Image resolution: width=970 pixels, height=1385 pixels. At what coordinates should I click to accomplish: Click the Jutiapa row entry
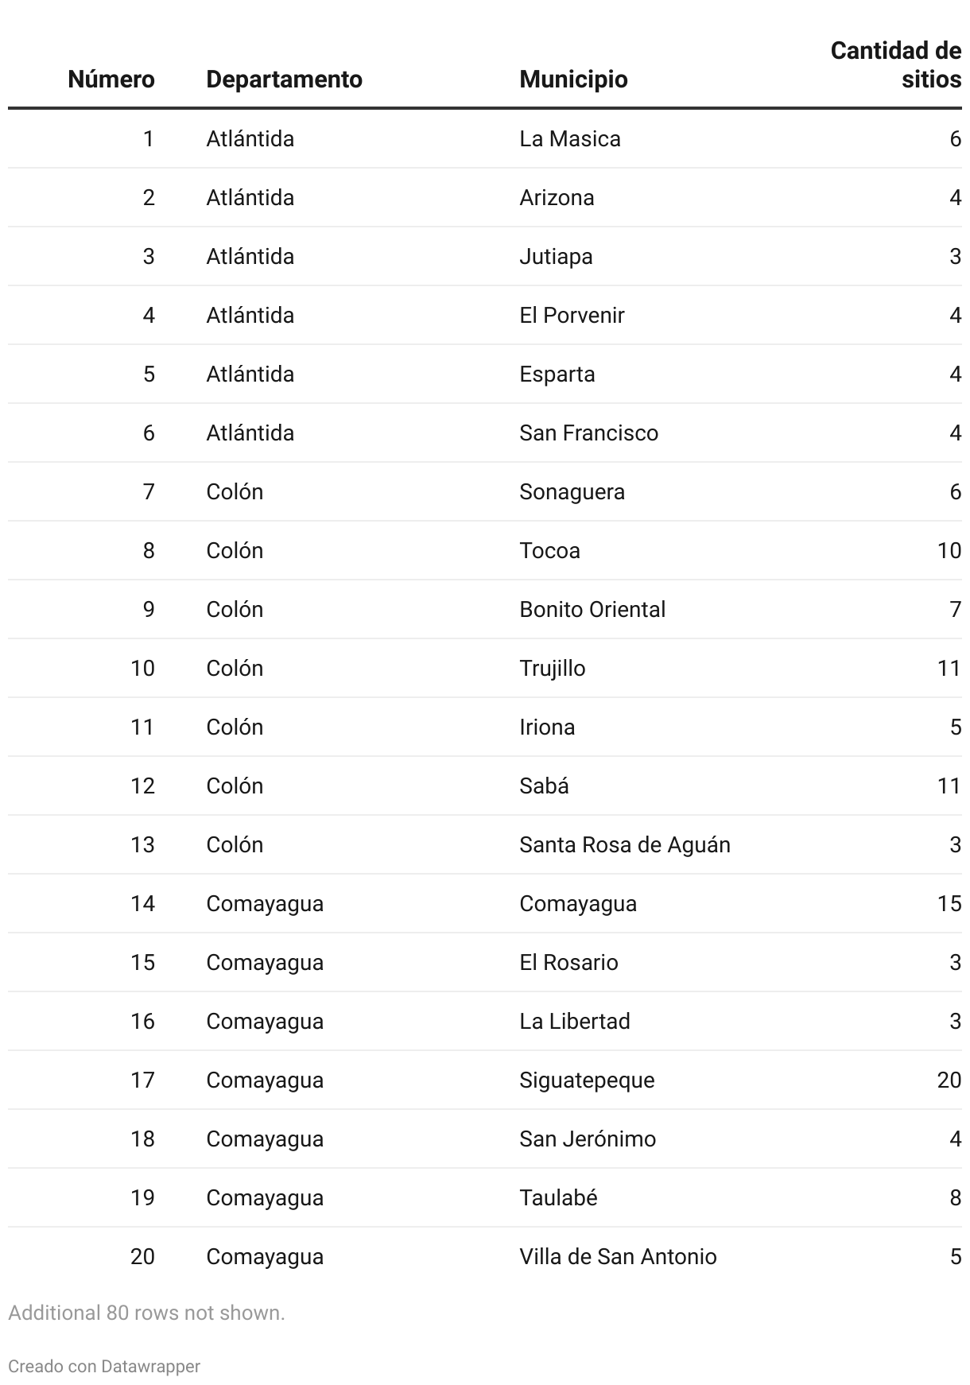pos(556,257)
